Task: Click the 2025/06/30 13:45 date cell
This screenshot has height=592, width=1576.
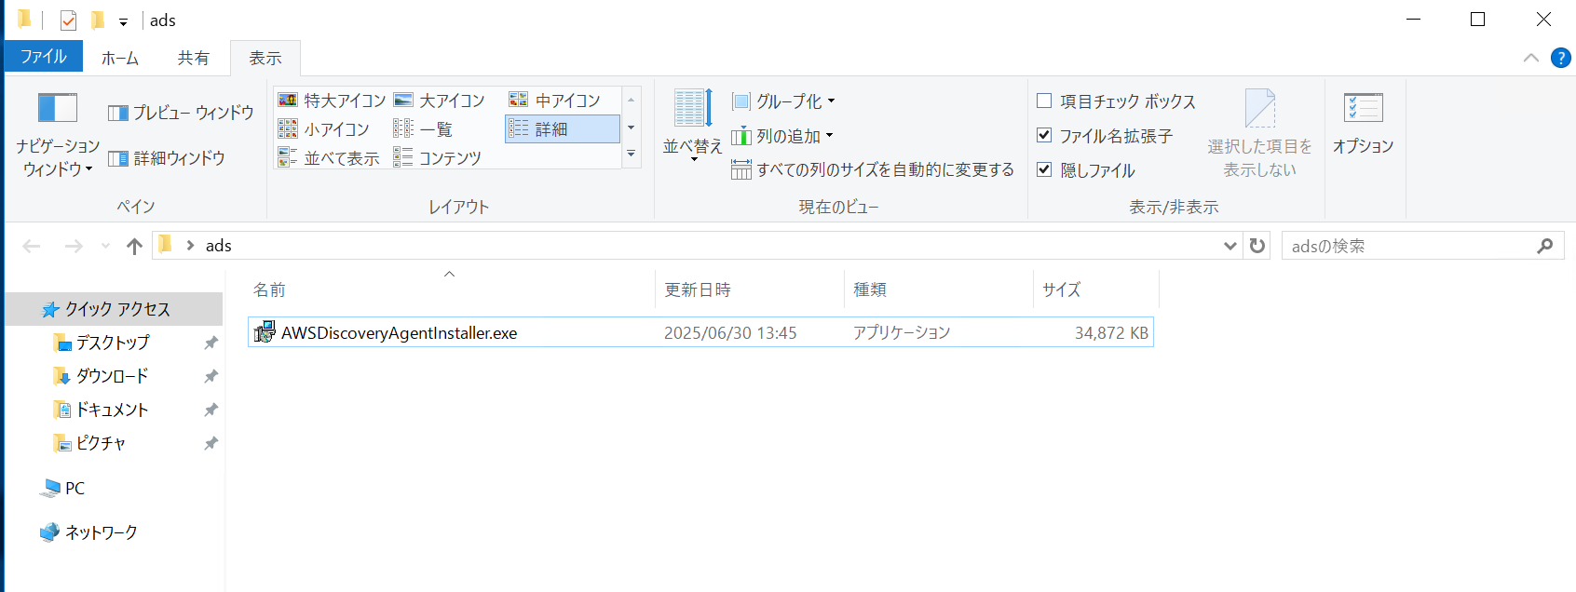Action: tap(730, 333)
